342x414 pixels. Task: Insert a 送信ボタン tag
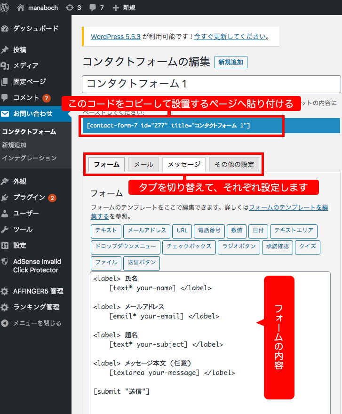tap(142, 263)
